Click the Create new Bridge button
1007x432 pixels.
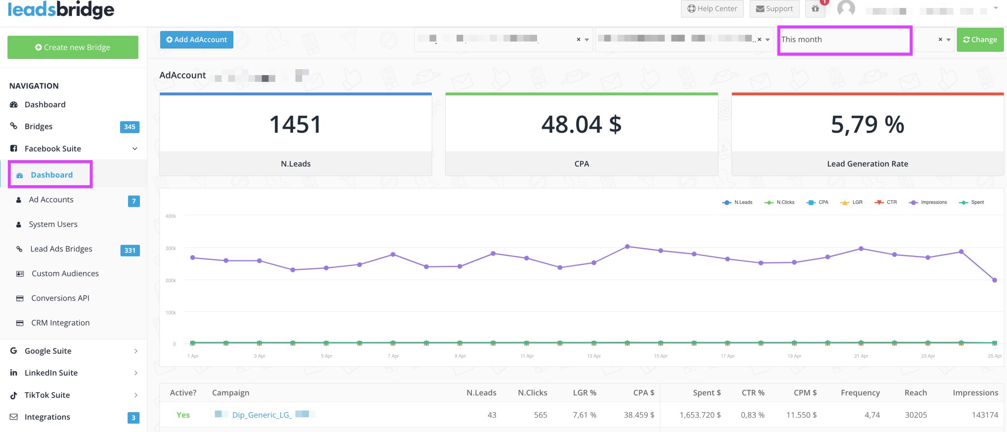[x=73, y=47]
